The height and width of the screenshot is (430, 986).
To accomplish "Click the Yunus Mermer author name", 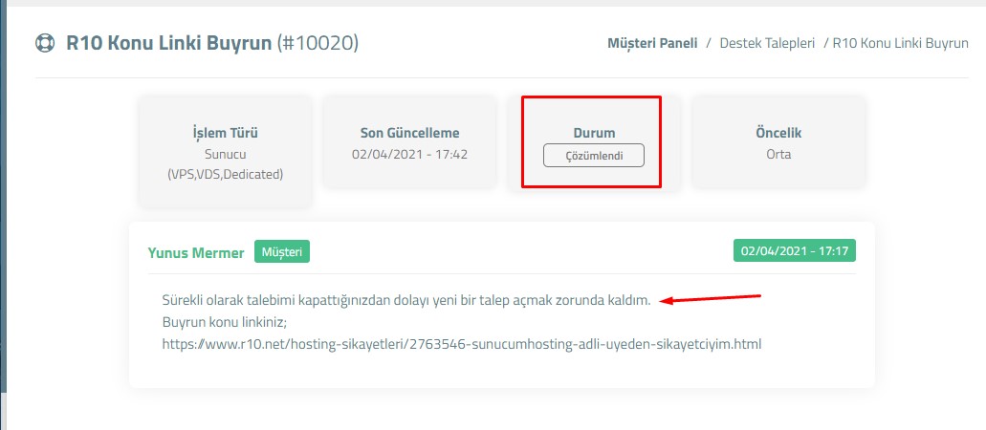I will coord(195,252).
